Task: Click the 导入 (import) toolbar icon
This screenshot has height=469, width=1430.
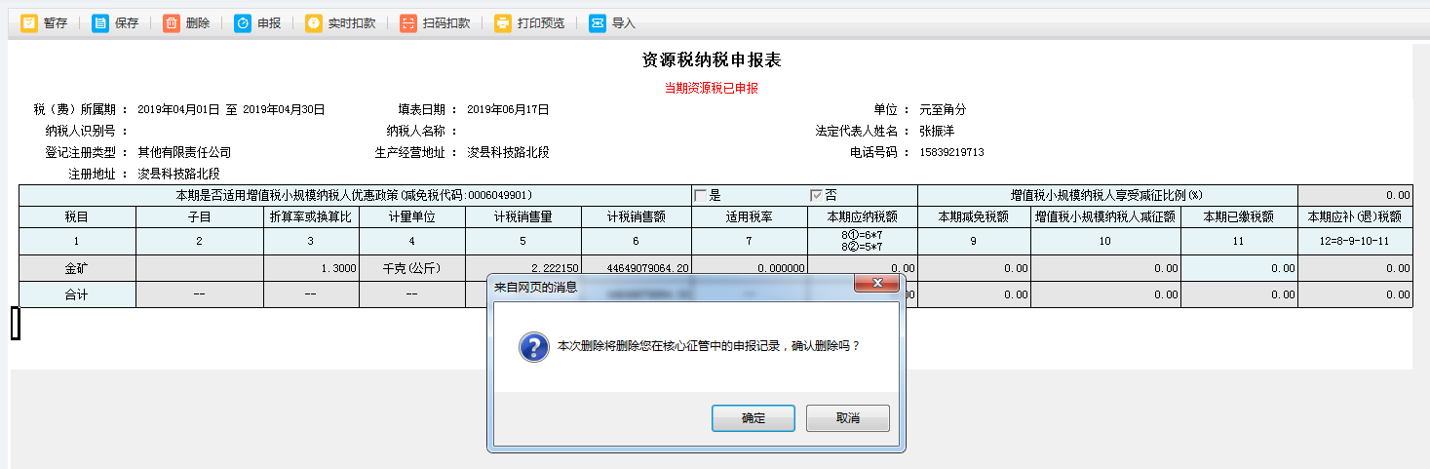Action: pos(598,23)
